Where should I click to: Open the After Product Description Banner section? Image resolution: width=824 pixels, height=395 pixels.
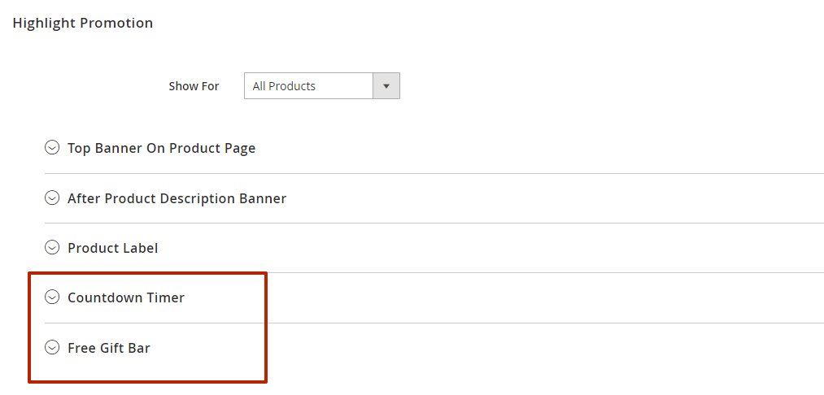[177, 198]
